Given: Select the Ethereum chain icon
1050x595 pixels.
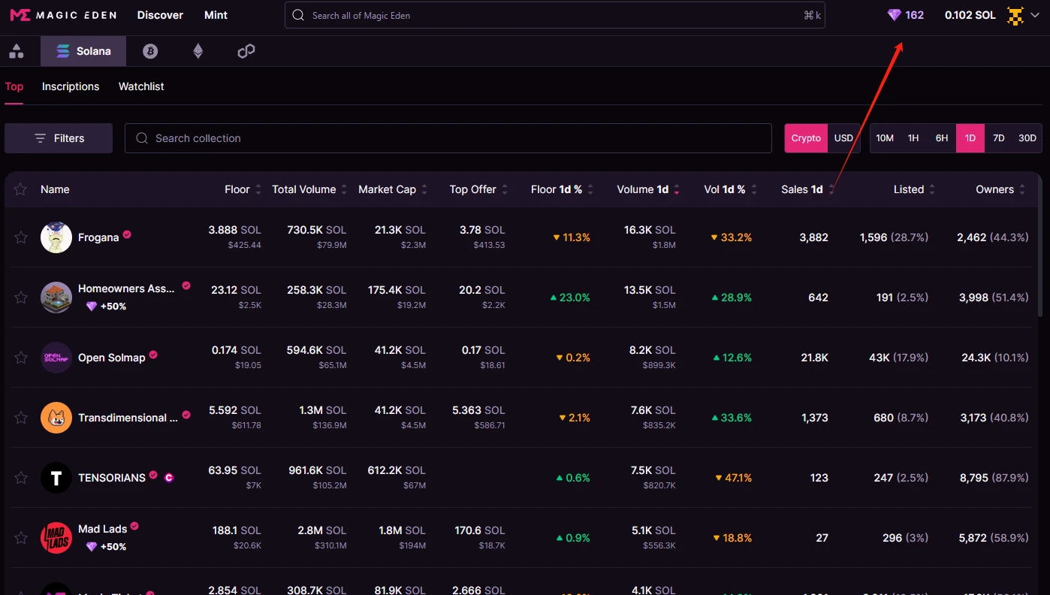Looking at the screenshot, I should (198, 51).
